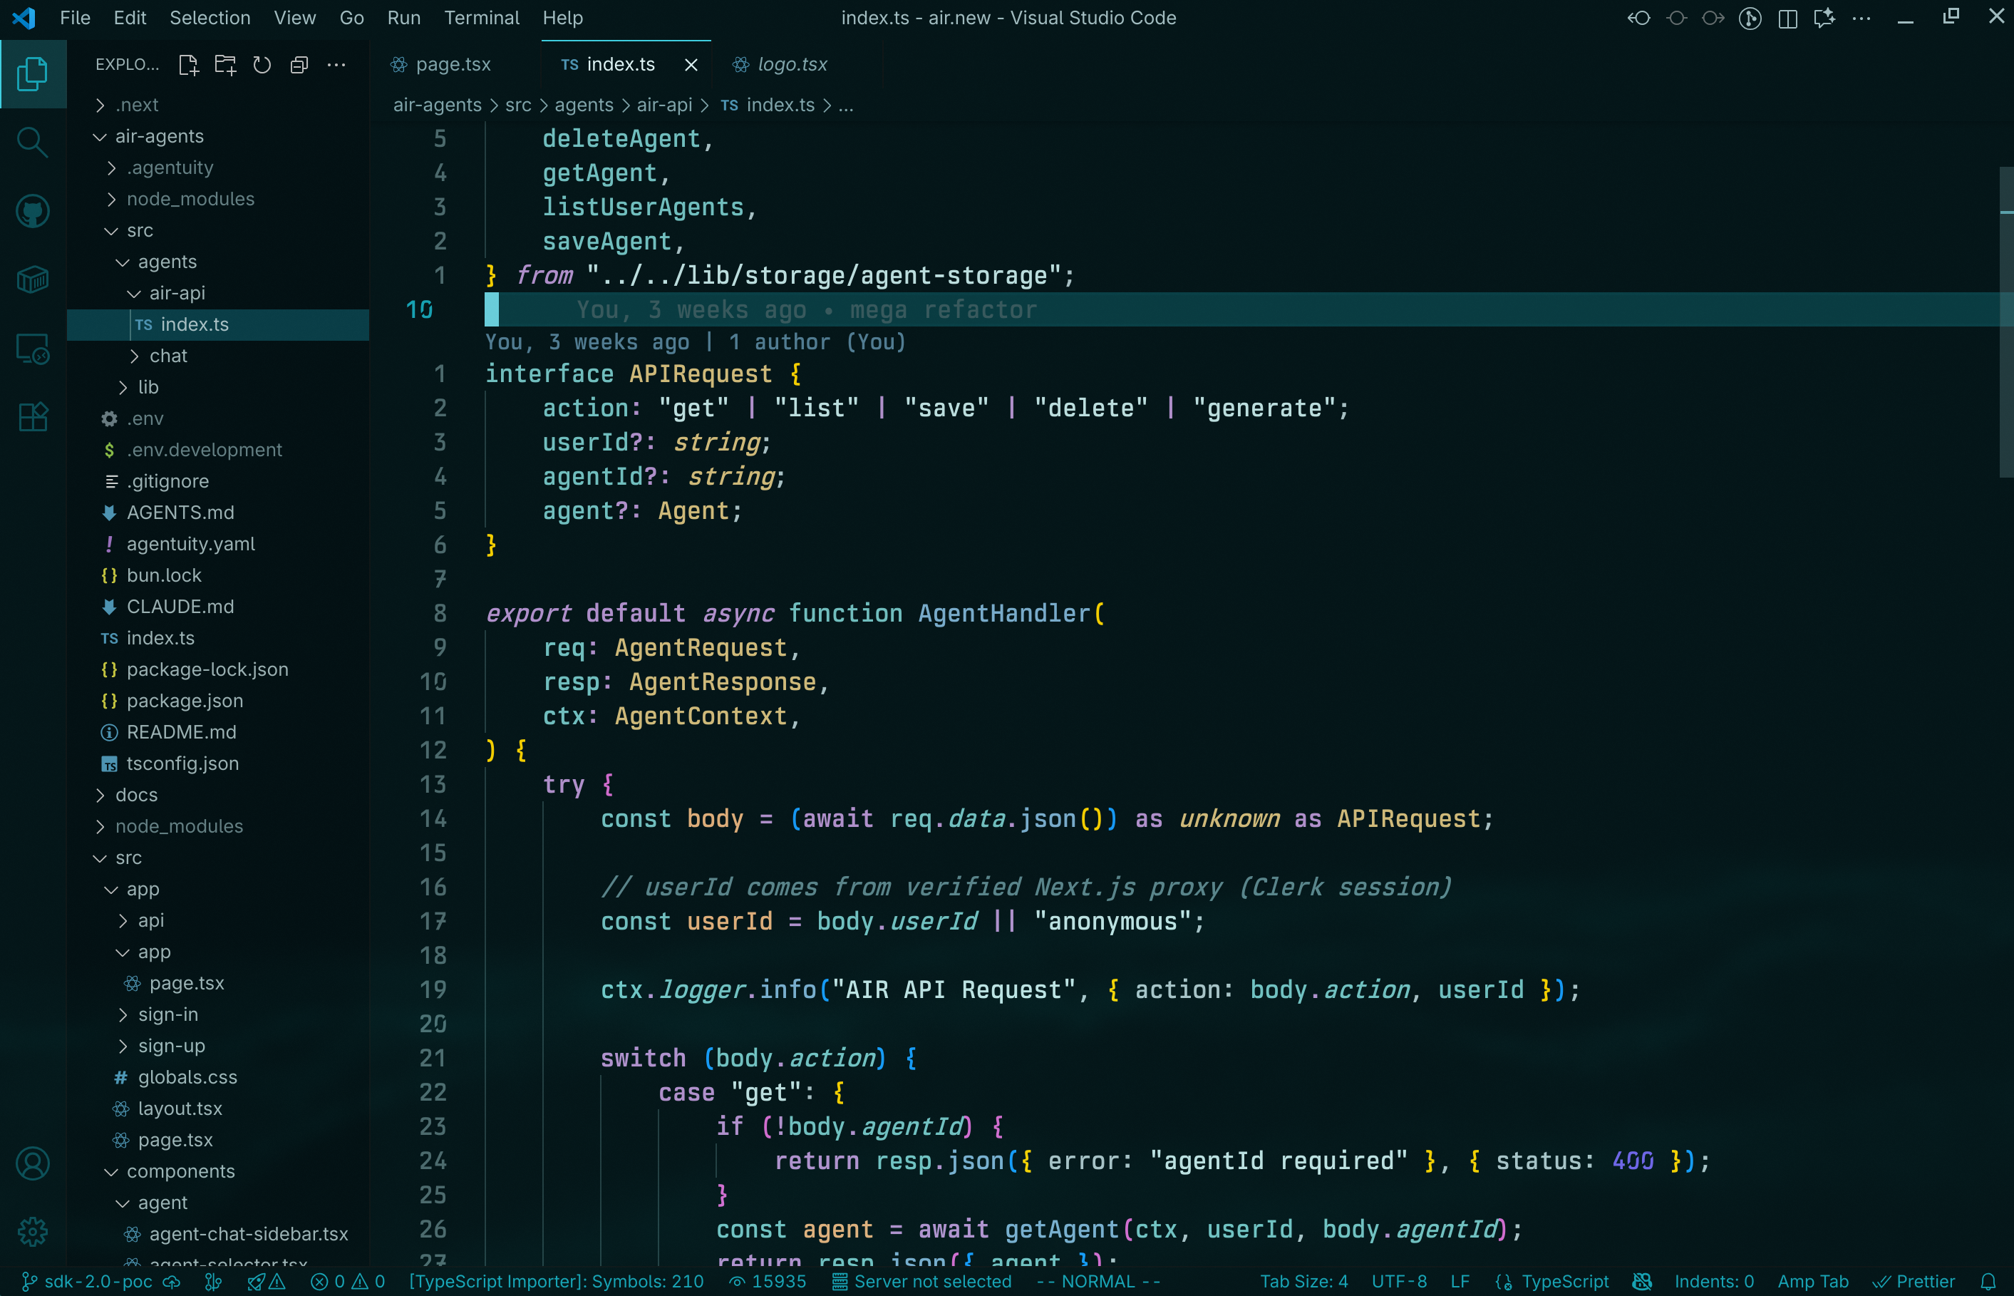Open the Extensions view icon
Screen dimensions: 2014x1296
coord(32,416)
